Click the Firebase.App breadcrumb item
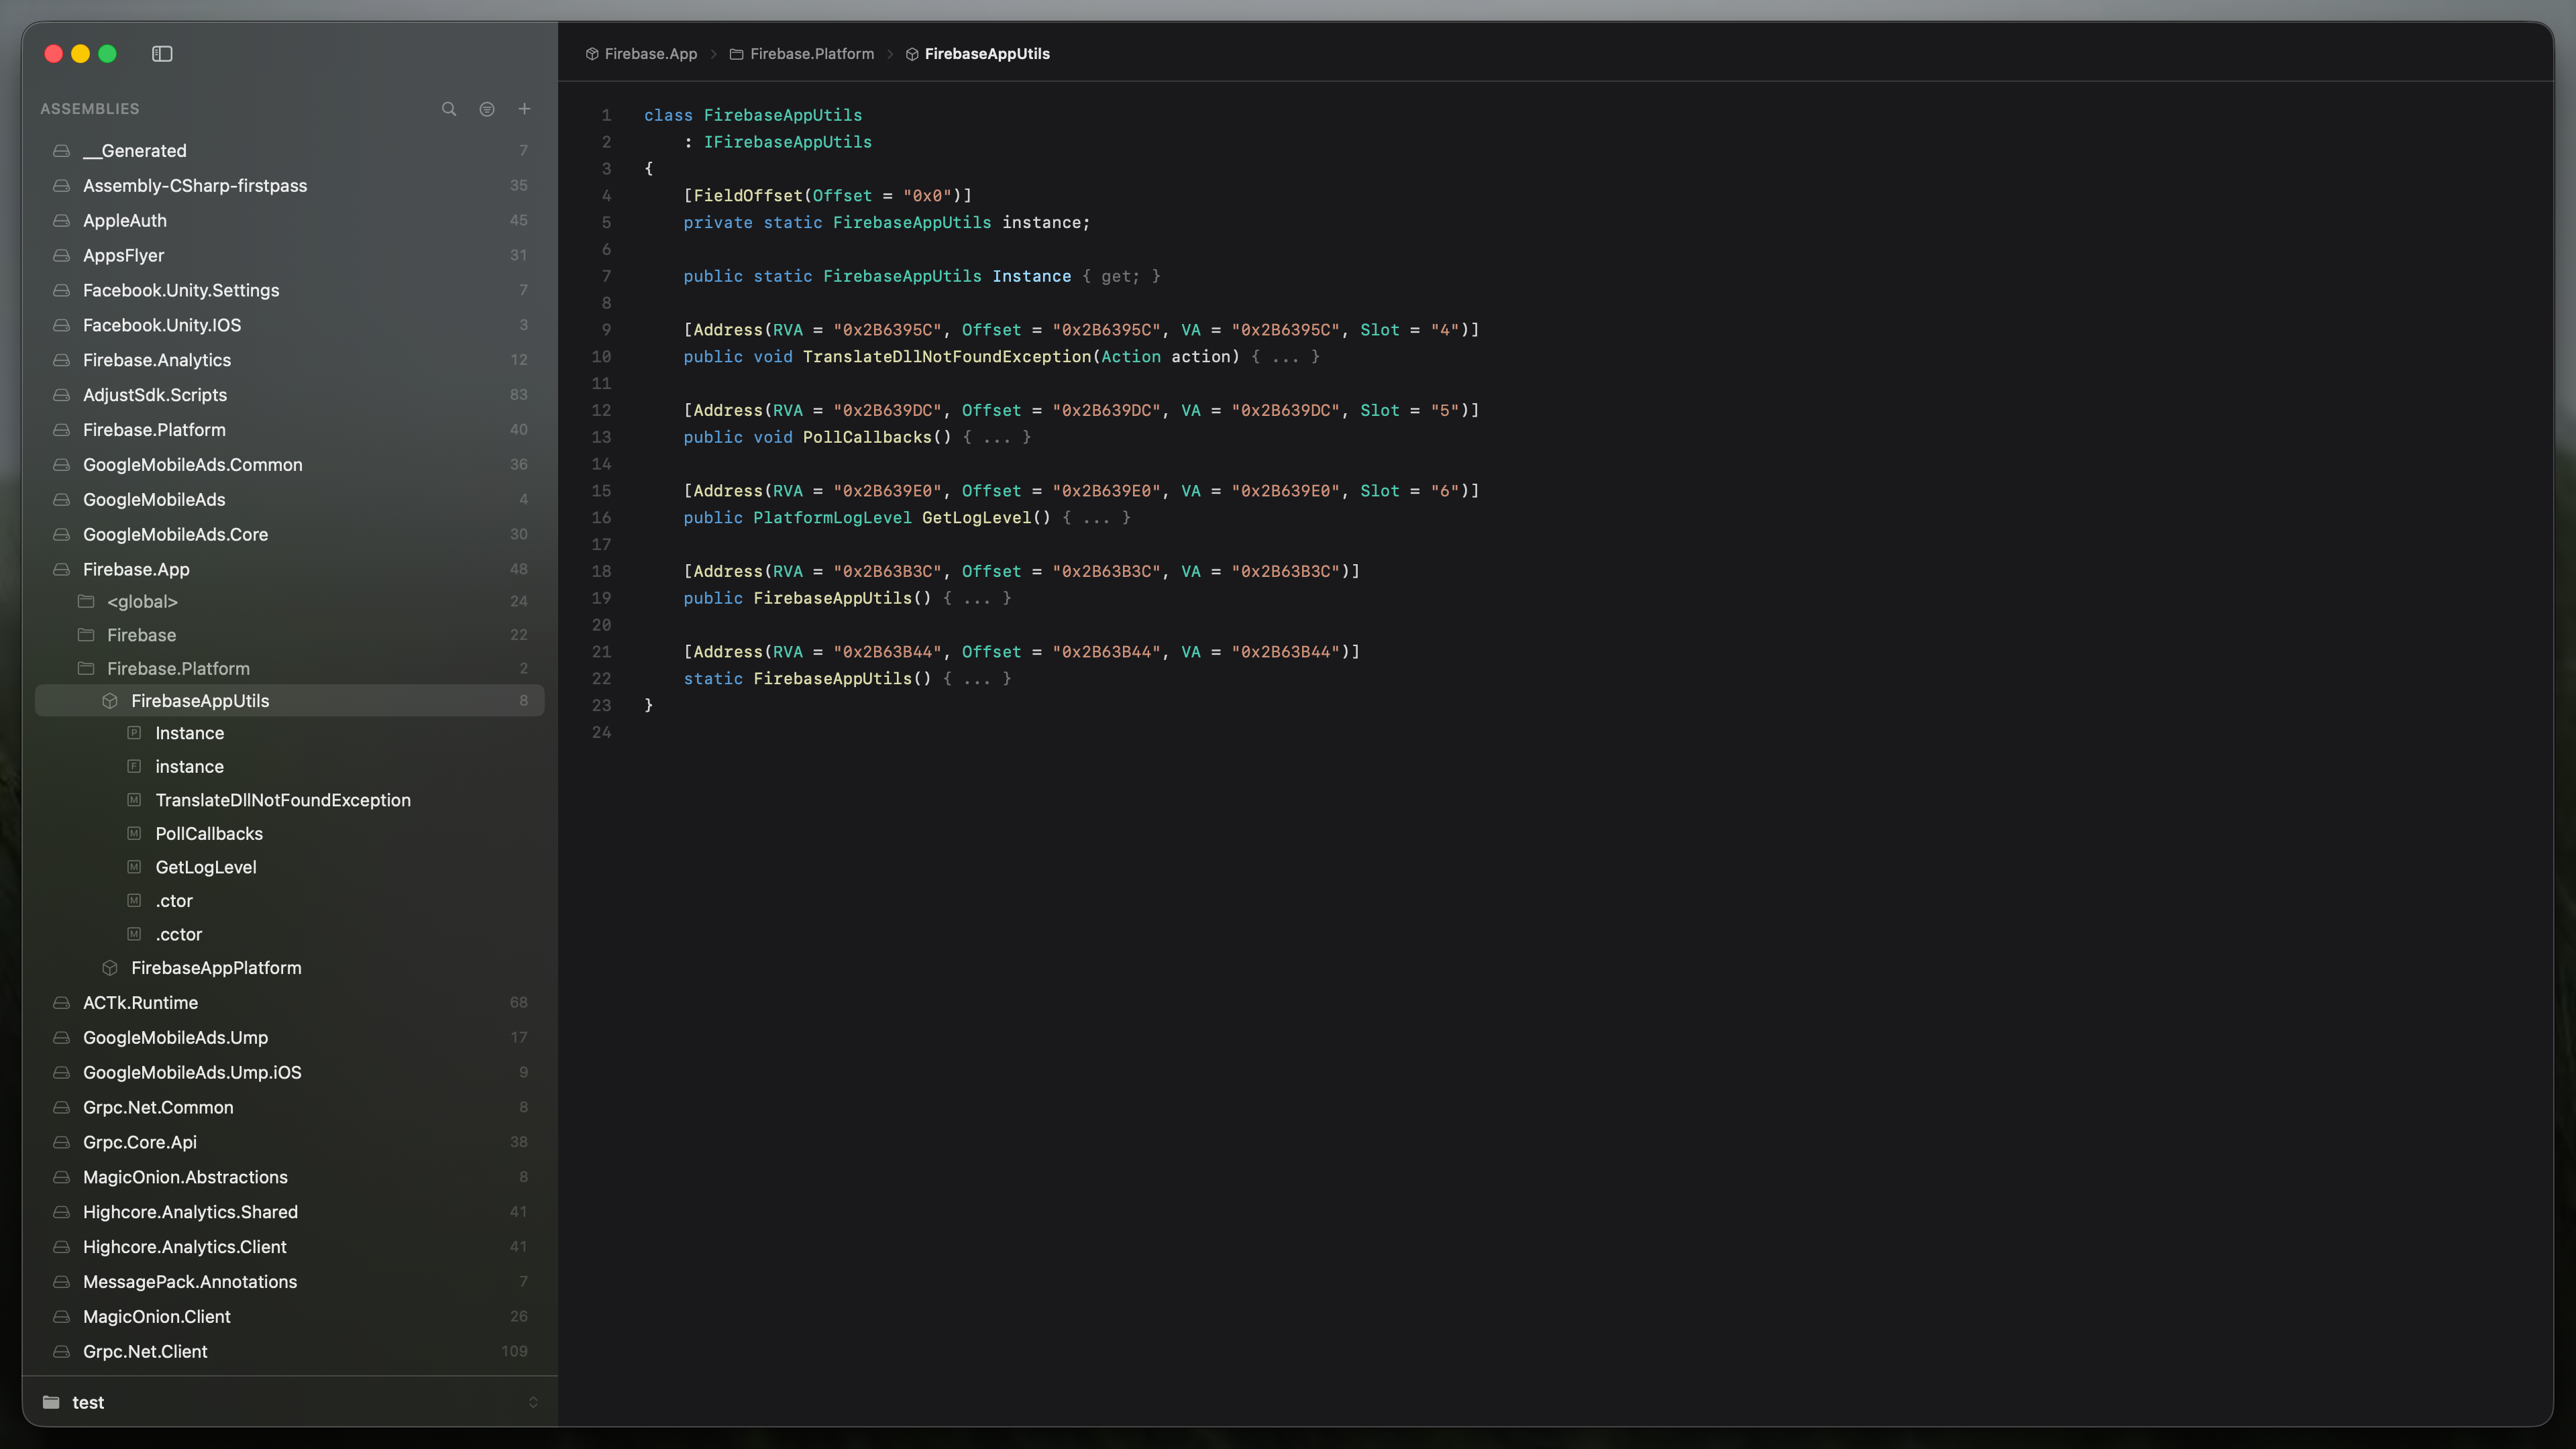 (650, 54)
